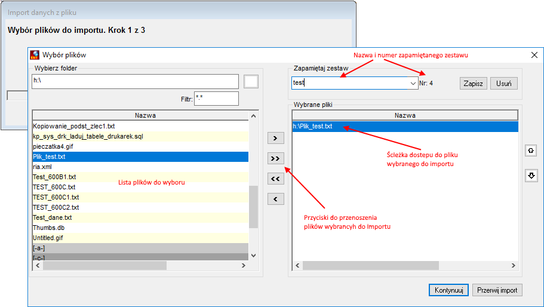Viewport: 544px width, 307px height.
Task: Move selected file down in Wybrane pliki
Action: tap(531, 176)
